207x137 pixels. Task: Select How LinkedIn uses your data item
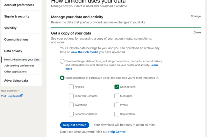[22, 59]
